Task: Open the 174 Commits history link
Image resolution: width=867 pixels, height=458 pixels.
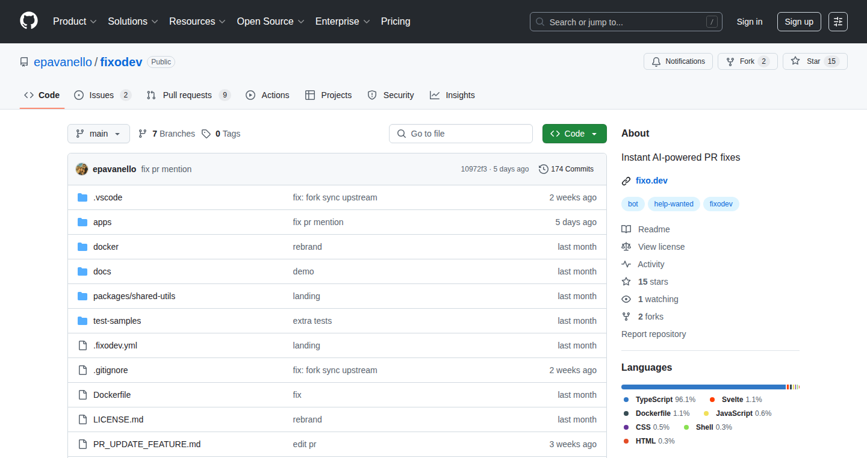Action: [x=567, y=169]
